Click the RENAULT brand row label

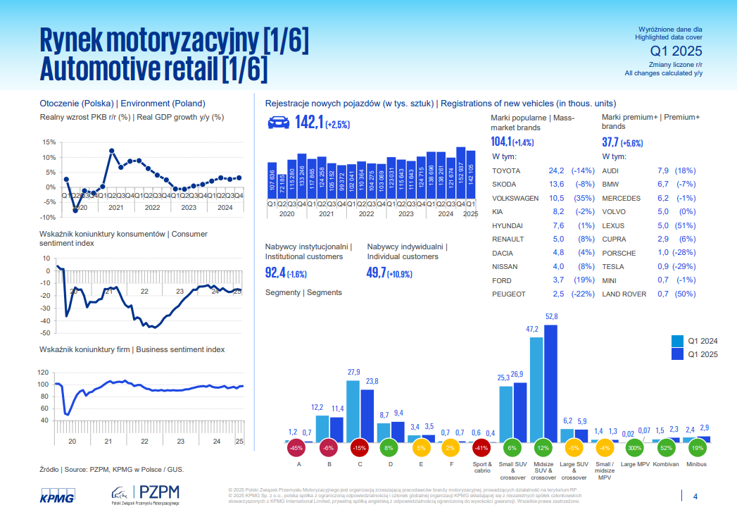click(508, 239)
